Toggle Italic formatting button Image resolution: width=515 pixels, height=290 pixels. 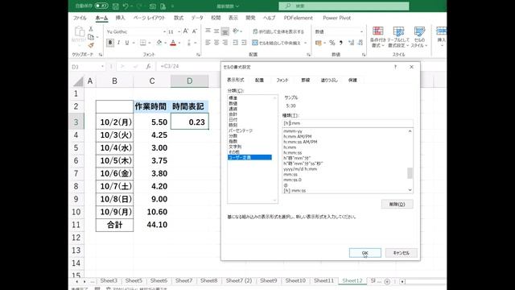click(x=118, y=43)
